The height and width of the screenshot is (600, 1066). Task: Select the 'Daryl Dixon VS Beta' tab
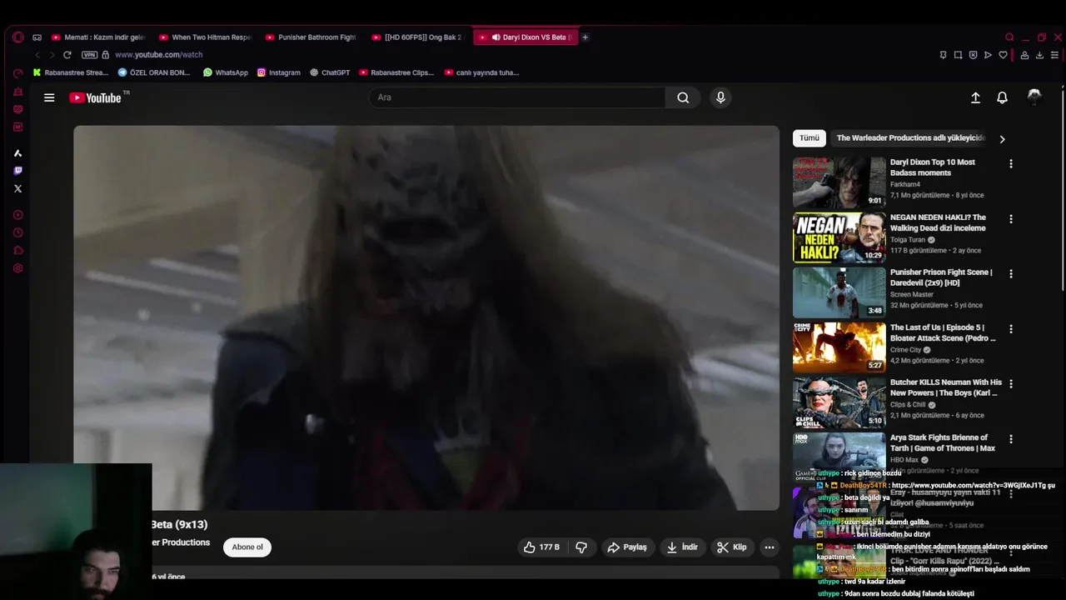(x=525, y=37)
